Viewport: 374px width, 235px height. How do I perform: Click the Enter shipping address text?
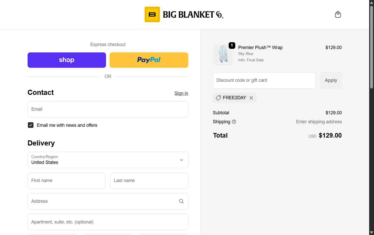point(319,122)
